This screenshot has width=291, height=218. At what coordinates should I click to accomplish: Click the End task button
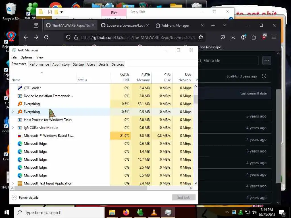point(184,198)
